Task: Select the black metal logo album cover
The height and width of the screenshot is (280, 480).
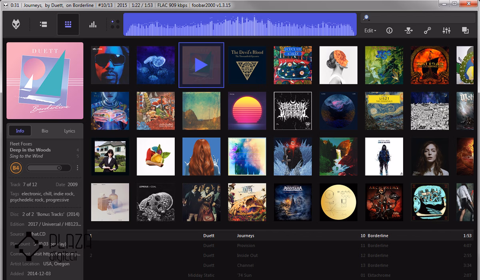Action: (x=293, y=111)
